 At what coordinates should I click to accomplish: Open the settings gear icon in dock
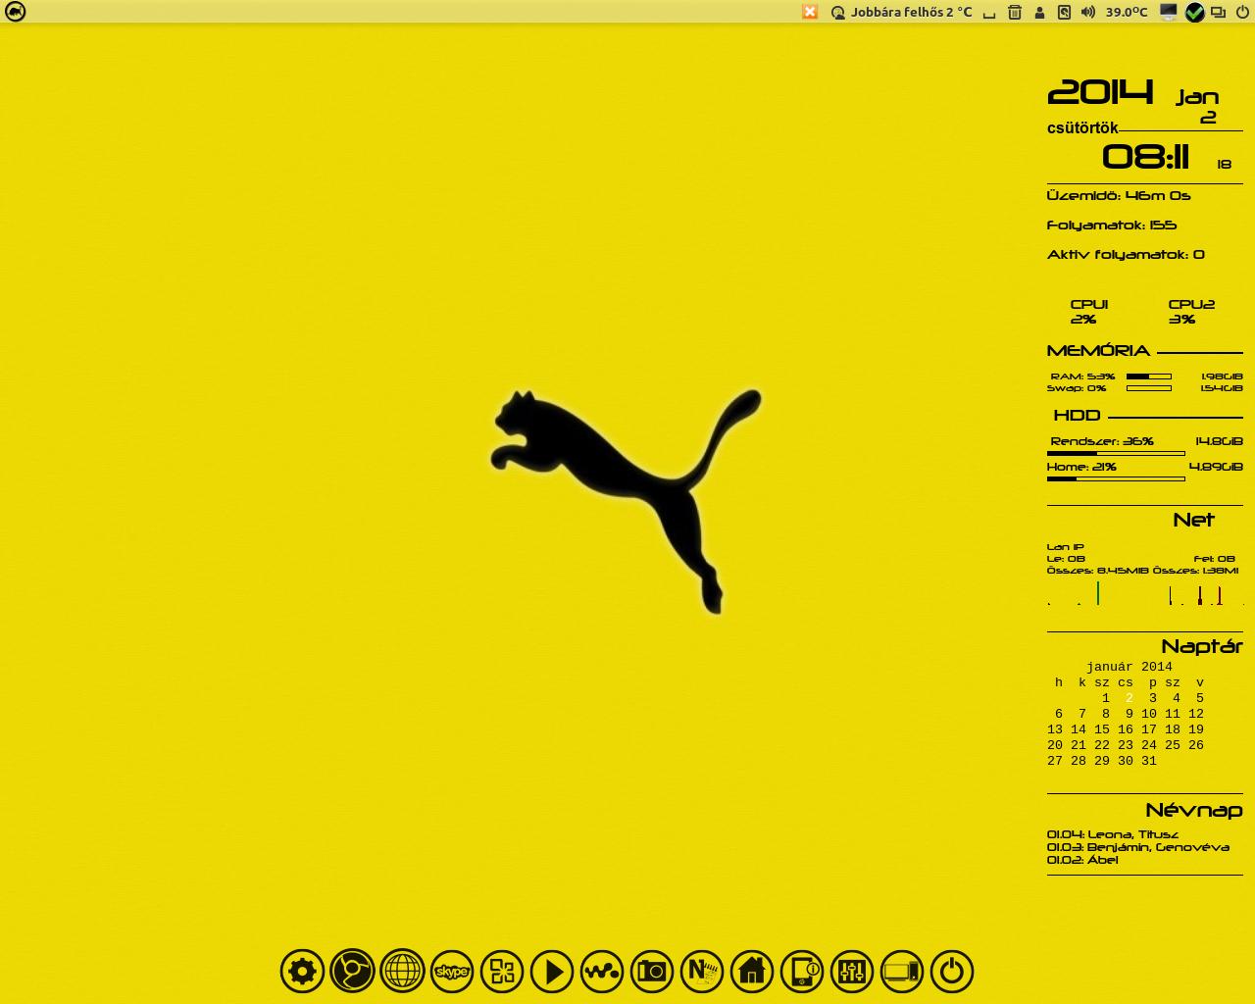pos(302,972)
